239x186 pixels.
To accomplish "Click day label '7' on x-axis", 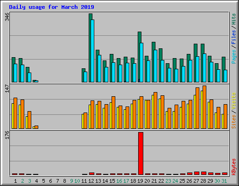I will tap(57, 181).
